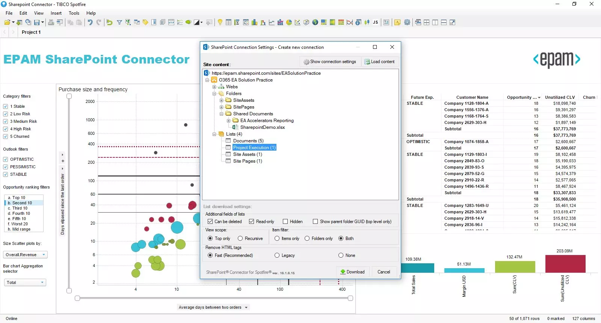Image resolution: width=601 pixels, height=323 pixels.
Task: Click the Tags icon in toolbar
Action: [145, 22]
